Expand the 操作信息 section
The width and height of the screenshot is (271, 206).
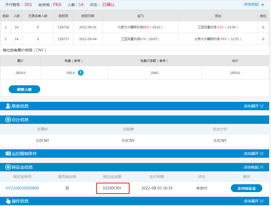click(253, 201)
